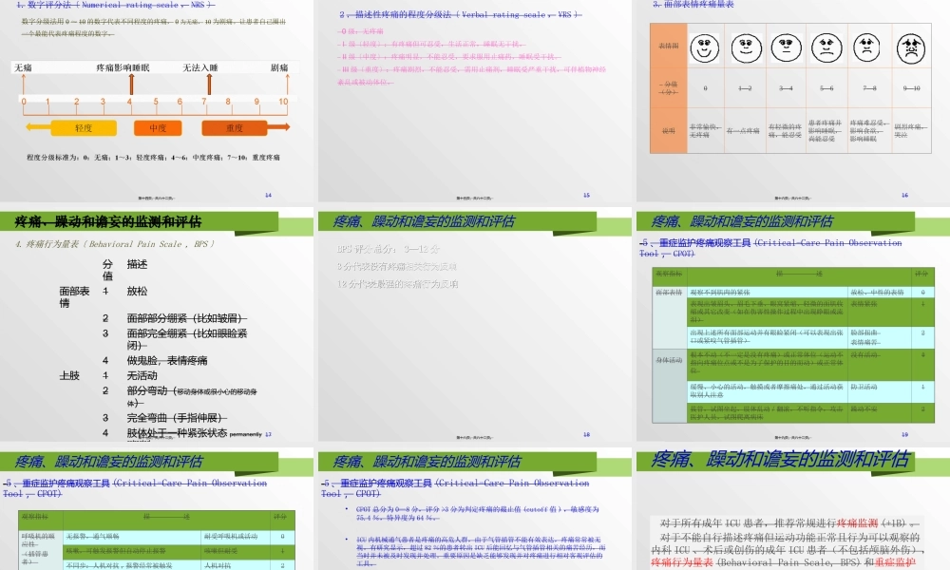Select the CPOT table slide numbered 19

coord(793,327)
